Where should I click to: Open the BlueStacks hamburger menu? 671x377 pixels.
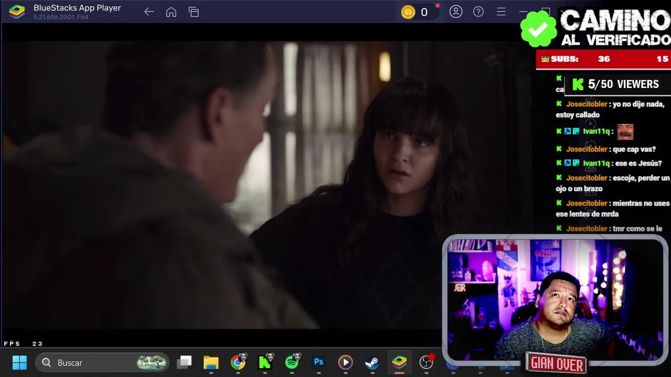click(x=501, y=12)
